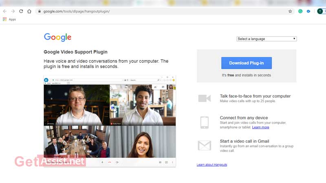Viewport: 326px width, 183px height.
Task: Click the Download Plug-in button
Action: [247, 63]
